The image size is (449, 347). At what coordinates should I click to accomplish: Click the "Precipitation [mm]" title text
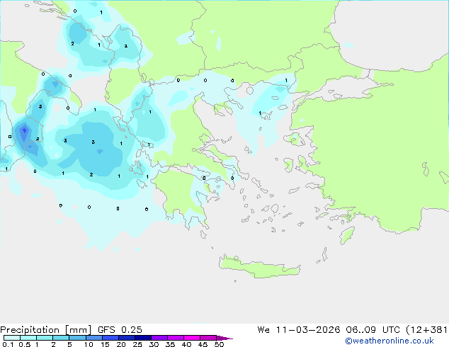pos(46,330)
